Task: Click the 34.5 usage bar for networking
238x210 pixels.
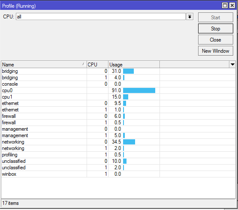Action: point(129,142)
